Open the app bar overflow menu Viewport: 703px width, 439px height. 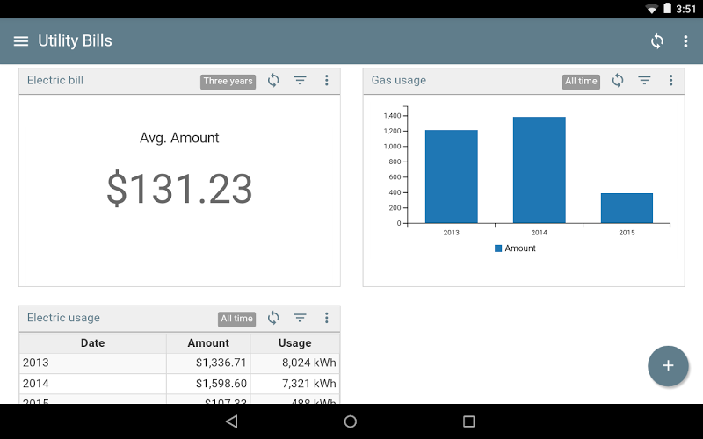point(685,41)
